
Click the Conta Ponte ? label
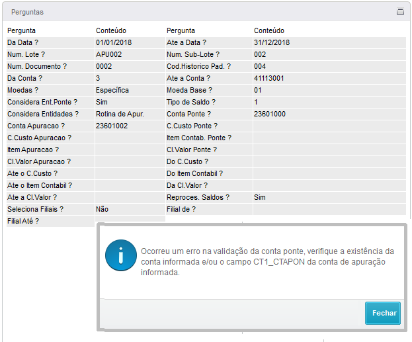(188, 114)
